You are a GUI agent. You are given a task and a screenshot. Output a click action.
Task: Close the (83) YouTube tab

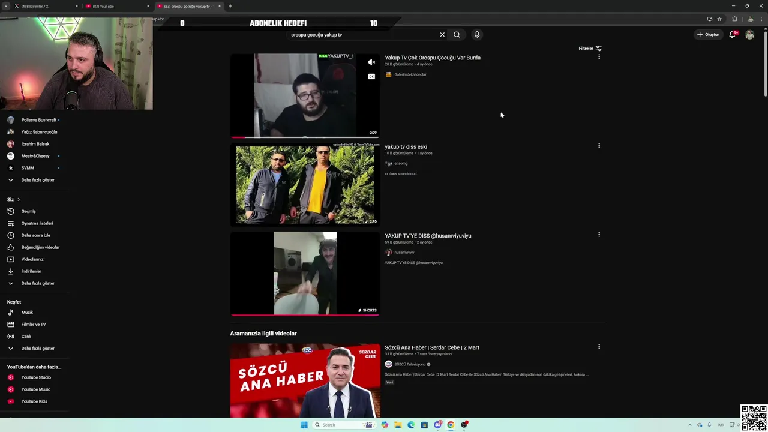tap(148, 6)
